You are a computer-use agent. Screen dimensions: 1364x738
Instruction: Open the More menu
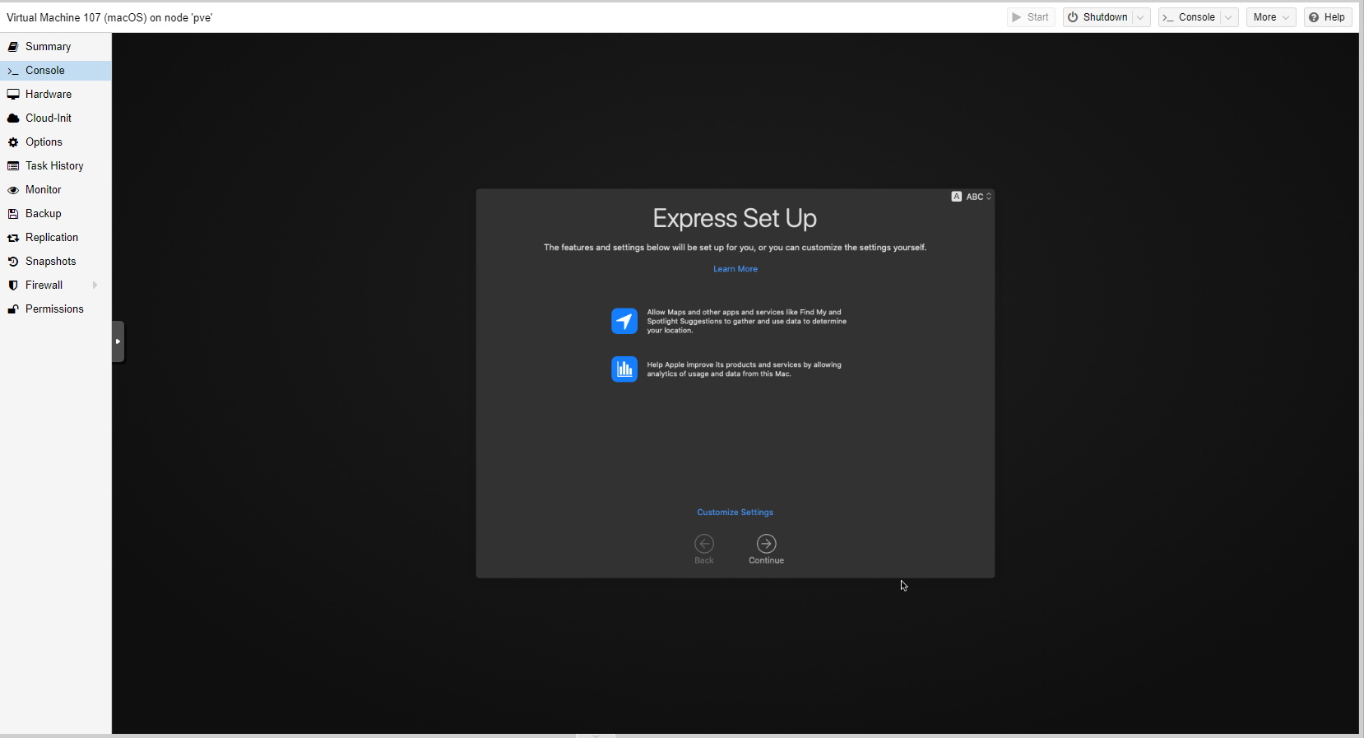pyautogui.click(x=1270, y=17)
